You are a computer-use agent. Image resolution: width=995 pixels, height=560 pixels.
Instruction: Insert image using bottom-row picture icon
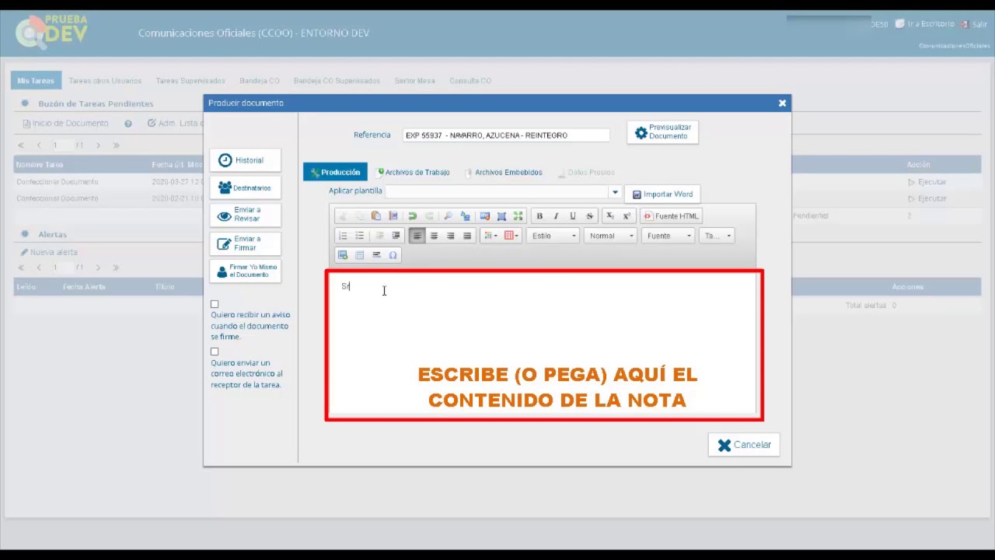(343, 255)
